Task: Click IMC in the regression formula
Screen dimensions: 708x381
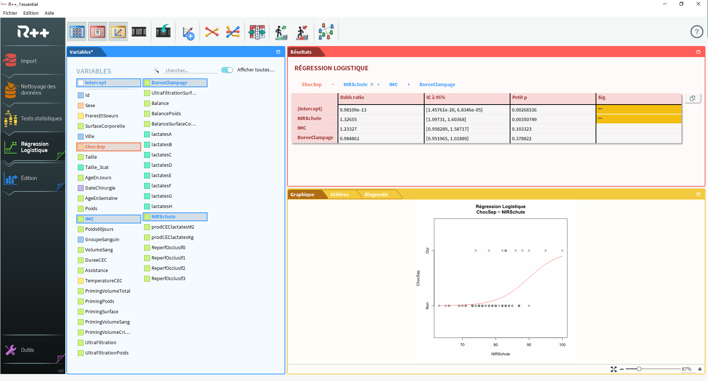Action: 393,84
